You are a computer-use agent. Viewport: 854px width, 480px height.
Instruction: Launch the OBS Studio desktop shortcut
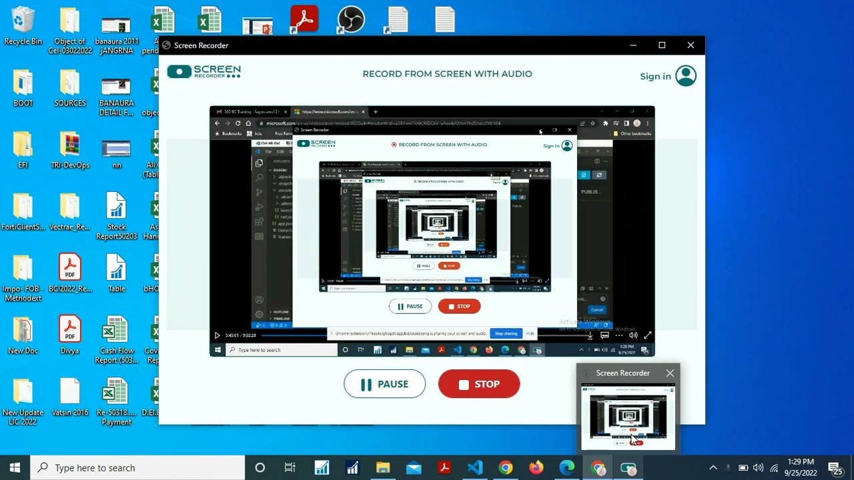(351, 19)
